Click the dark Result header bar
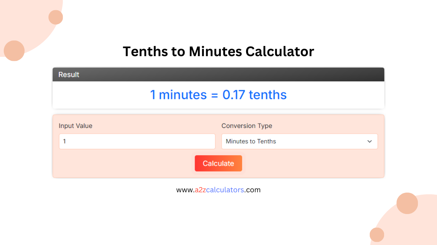This screenshot has height=245, width=437. tap(218, 75)
